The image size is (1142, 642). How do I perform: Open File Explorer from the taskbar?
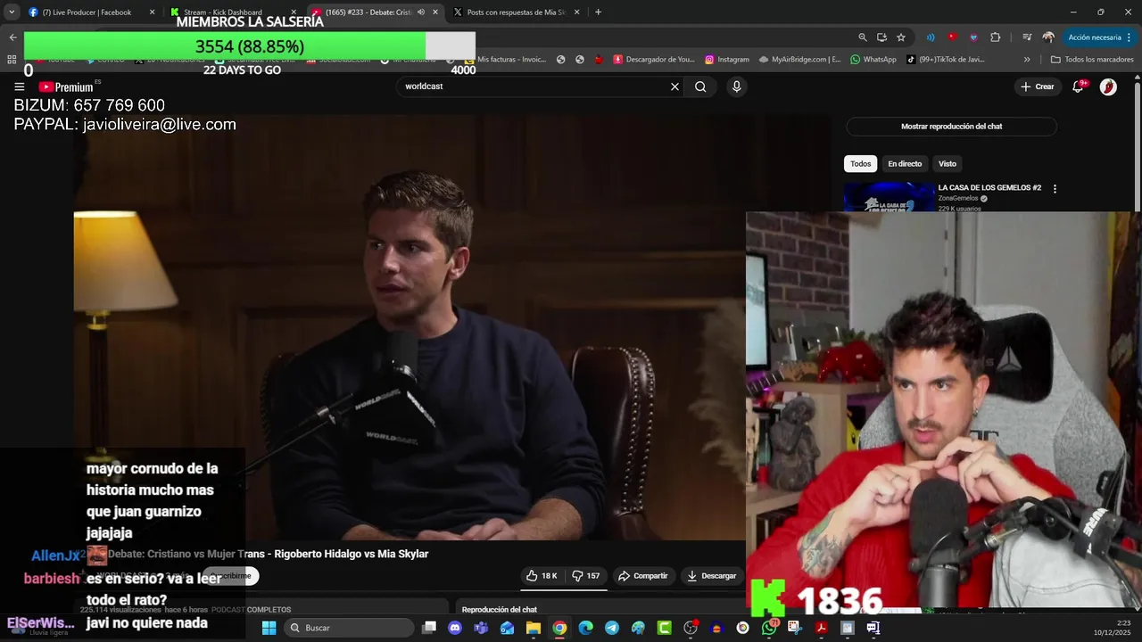[x=534, y=628]
